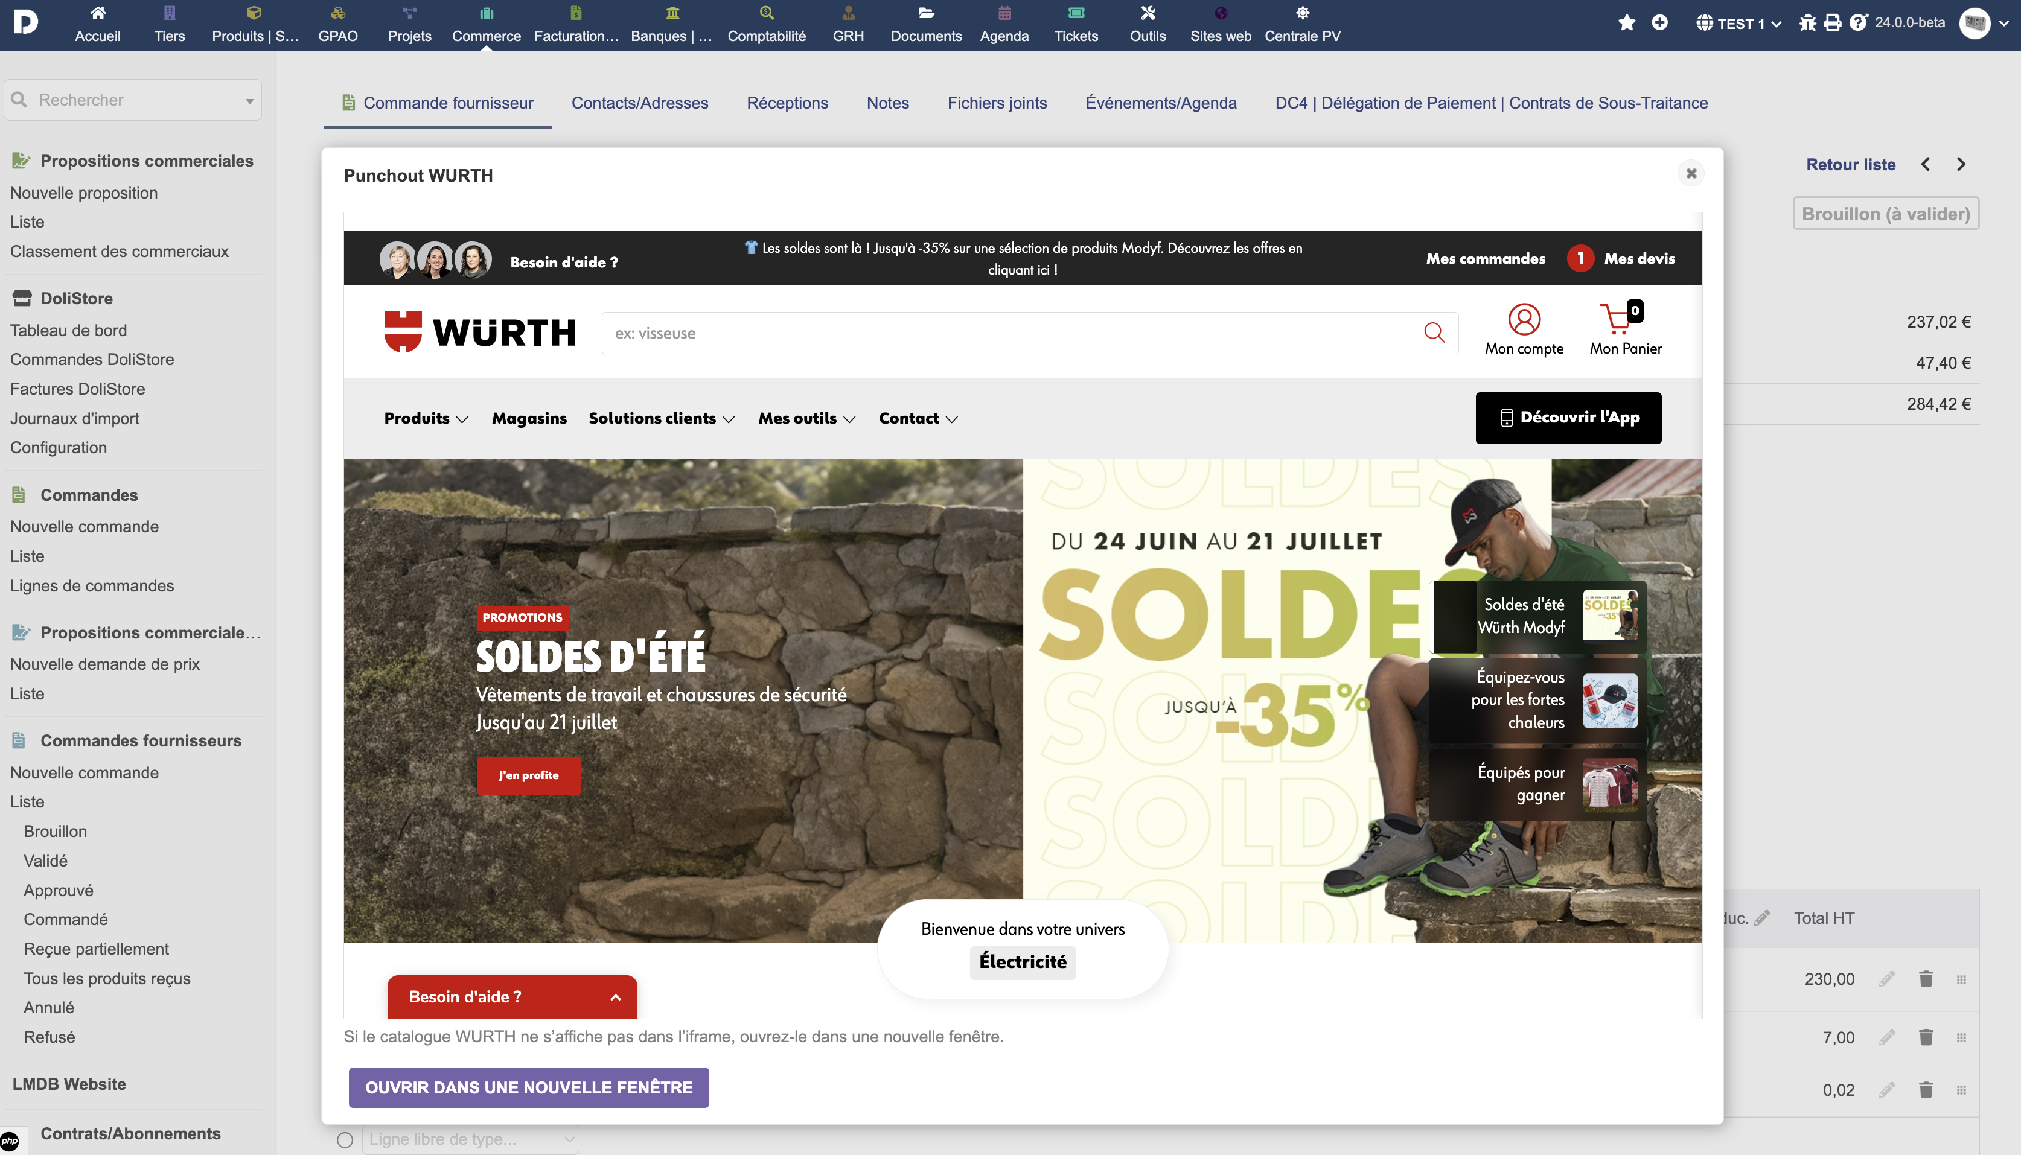Expand the red Besoin d'aide panel
2021x1155 pixels.
coord(512,996)
